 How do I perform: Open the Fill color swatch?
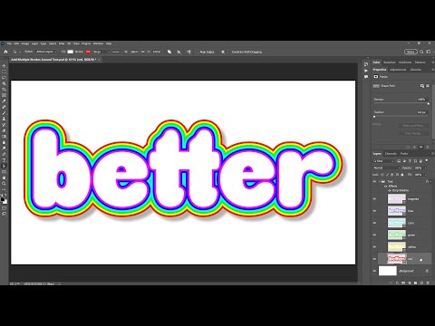pyautogui.click(x=71, y=52)
